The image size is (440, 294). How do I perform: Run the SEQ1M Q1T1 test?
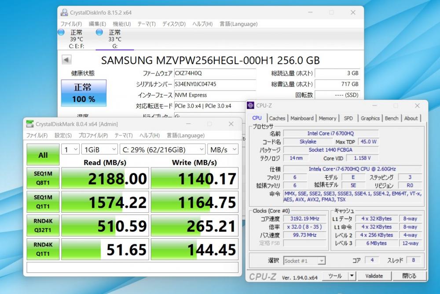pyautogui.click(x=43, y=202)
